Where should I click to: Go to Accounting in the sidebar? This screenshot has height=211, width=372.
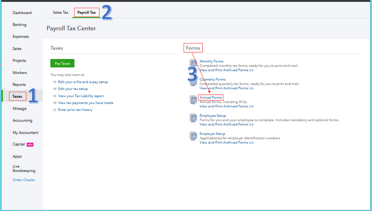pyautogui.click(x=22, y=120)
